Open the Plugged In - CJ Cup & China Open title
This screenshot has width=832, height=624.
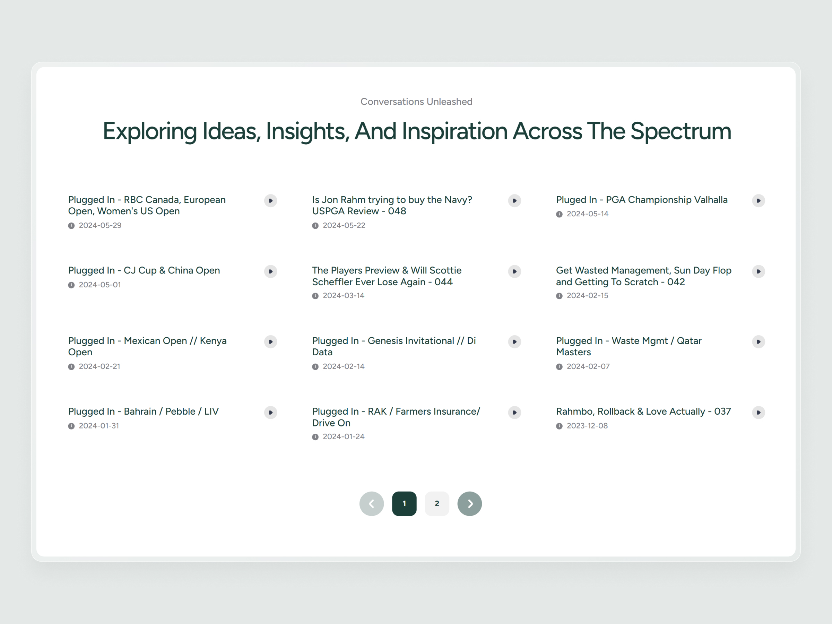coord(144,270)
